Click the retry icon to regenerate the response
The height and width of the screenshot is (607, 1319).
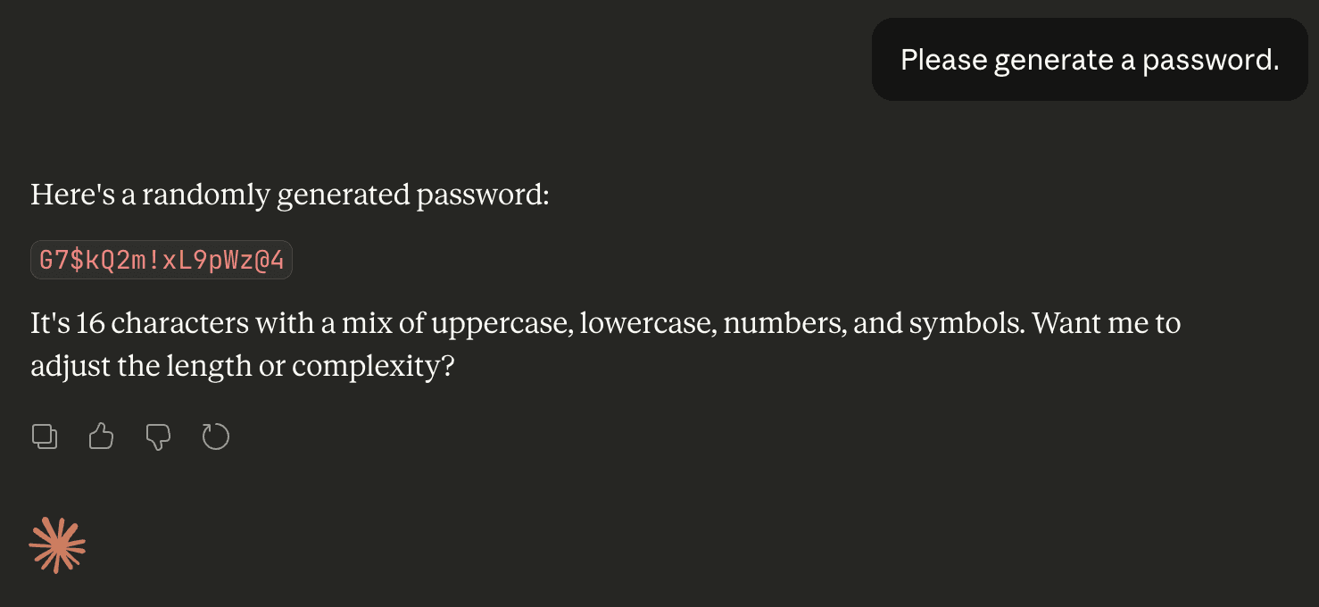215,437
